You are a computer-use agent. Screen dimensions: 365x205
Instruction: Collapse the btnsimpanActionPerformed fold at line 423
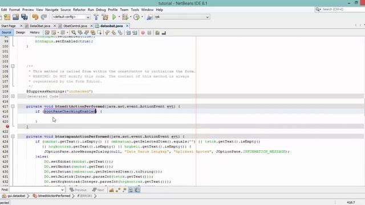click(13, 137)
